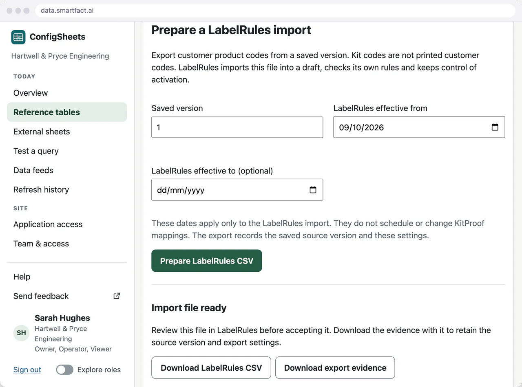Open Application access settings

coord(67,224)
